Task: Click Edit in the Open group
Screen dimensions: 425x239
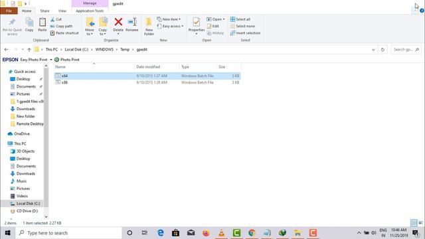Action: [x=212, y=26]
